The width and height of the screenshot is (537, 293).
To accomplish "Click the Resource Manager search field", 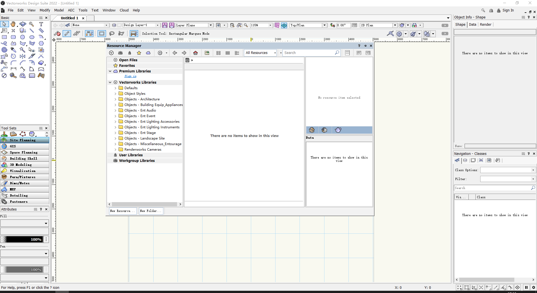I will [309, 53].
